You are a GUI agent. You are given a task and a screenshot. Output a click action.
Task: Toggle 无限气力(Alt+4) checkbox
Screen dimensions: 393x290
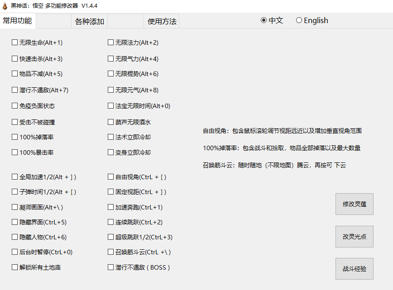pyautogui.click(x=110, y=59)
